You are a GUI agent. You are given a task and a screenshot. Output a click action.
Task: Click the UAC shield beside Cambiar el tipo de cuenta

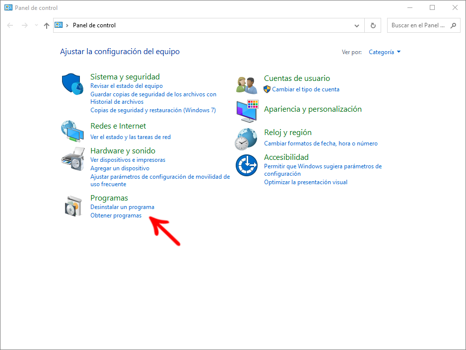click(267, 89)
